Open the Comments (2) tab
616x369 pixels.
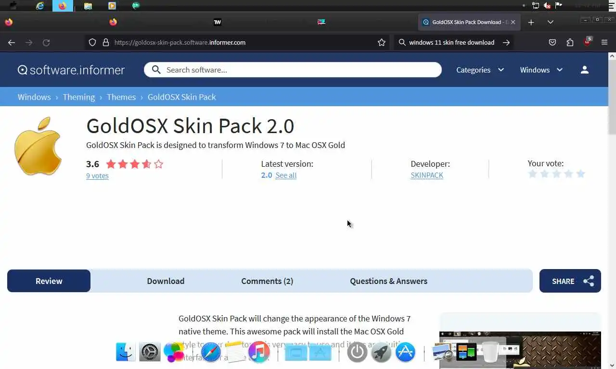[267, 281]
